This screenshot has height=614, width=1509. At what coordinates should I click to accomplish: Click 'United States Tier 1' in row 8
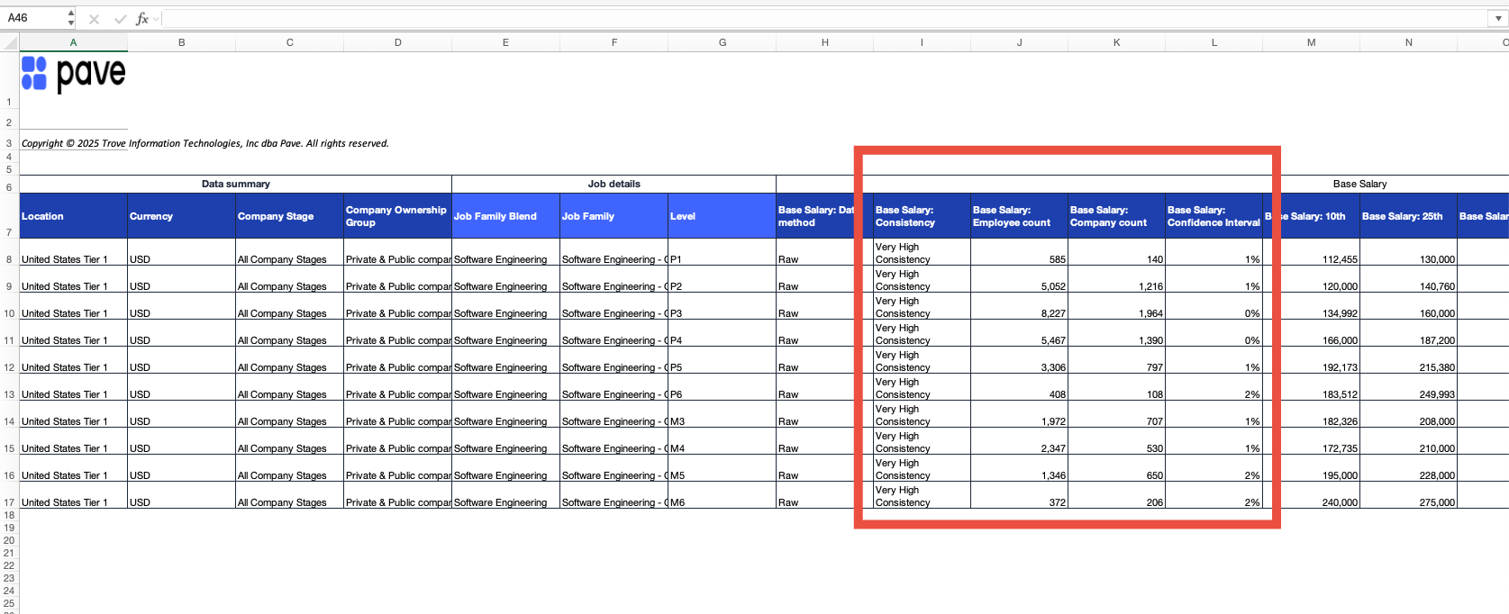coord(74,252)
